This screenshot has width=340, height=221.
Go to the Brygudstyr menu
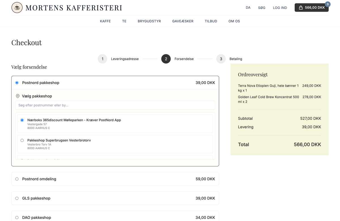[x=149, y=21]
